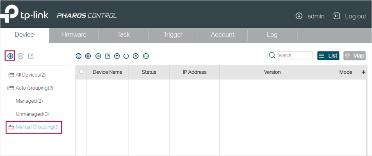Open the Firmware tab
This screenshot has width=372, height=156.
point(74,34)
